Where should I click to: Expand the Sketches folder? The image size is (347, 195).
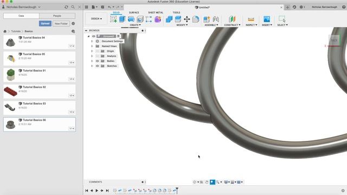coord(92,66)
